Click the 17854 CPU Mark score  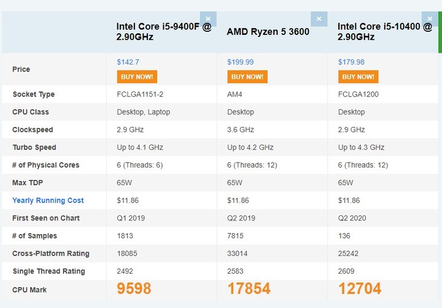point(249,288)
